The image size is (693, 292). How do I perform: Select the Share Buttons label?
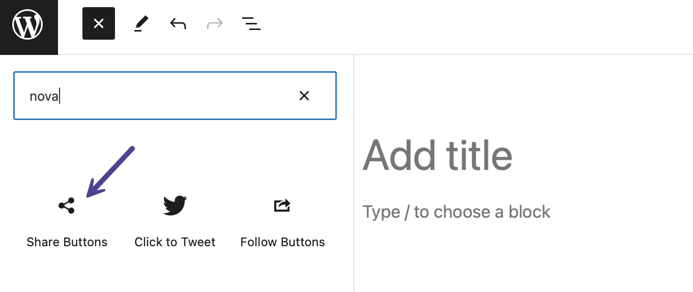point(67,242)
